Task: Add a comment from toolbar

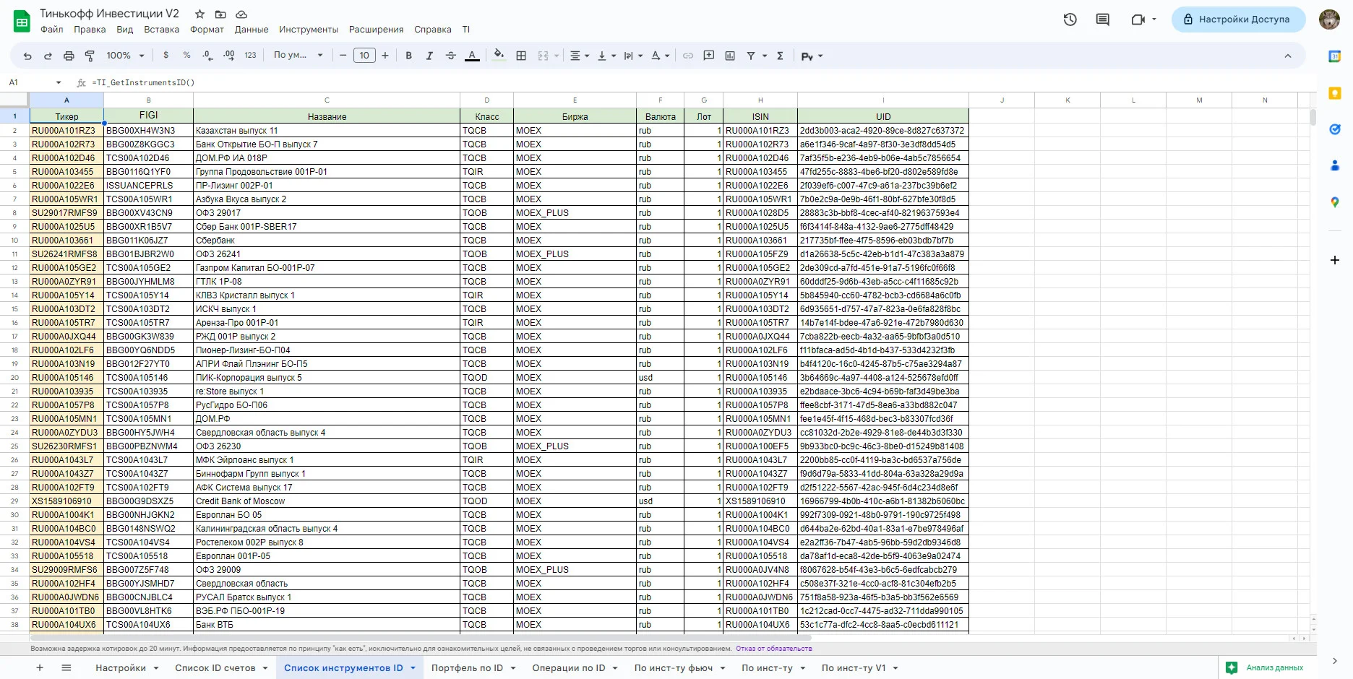Action: coord(709,56)
